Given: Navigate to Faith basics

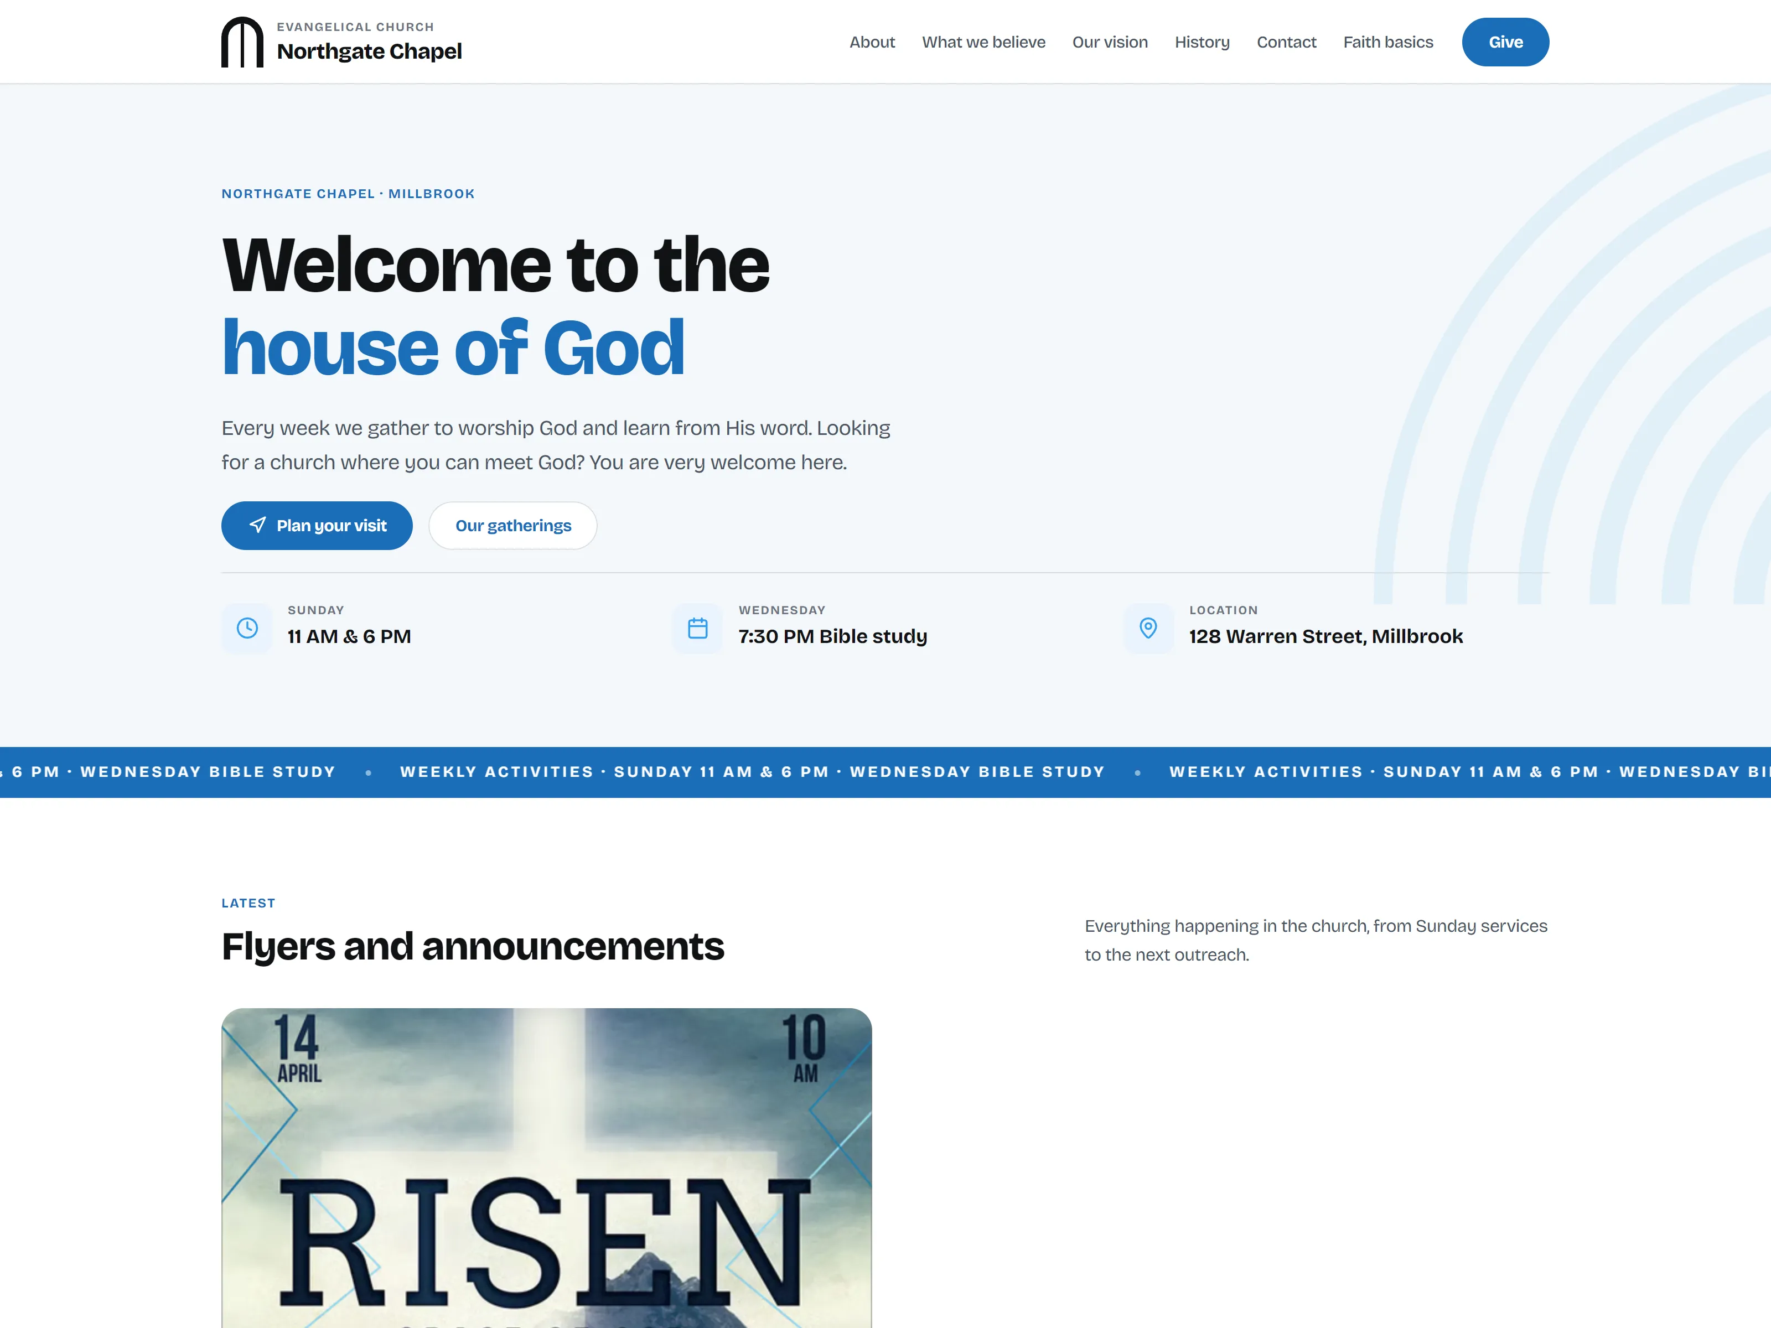Looking at the screenshot, I should click(x=1387, y=43).
